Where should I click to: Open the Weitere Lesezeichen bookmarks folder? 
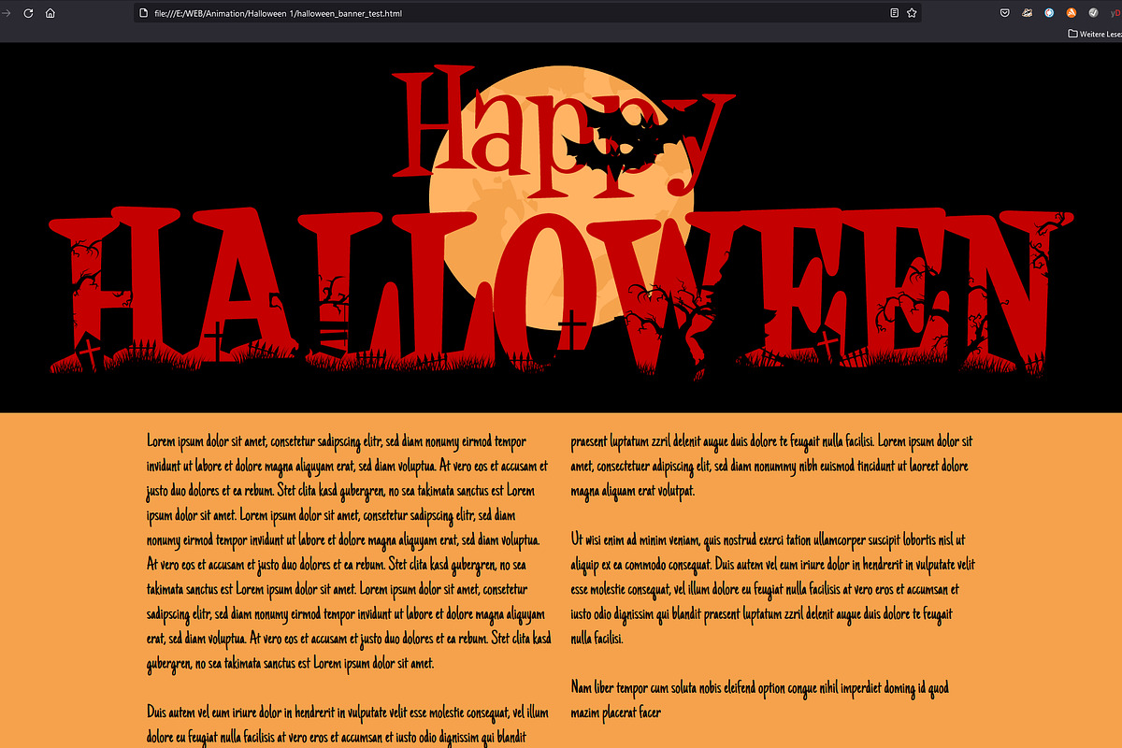1095,34
